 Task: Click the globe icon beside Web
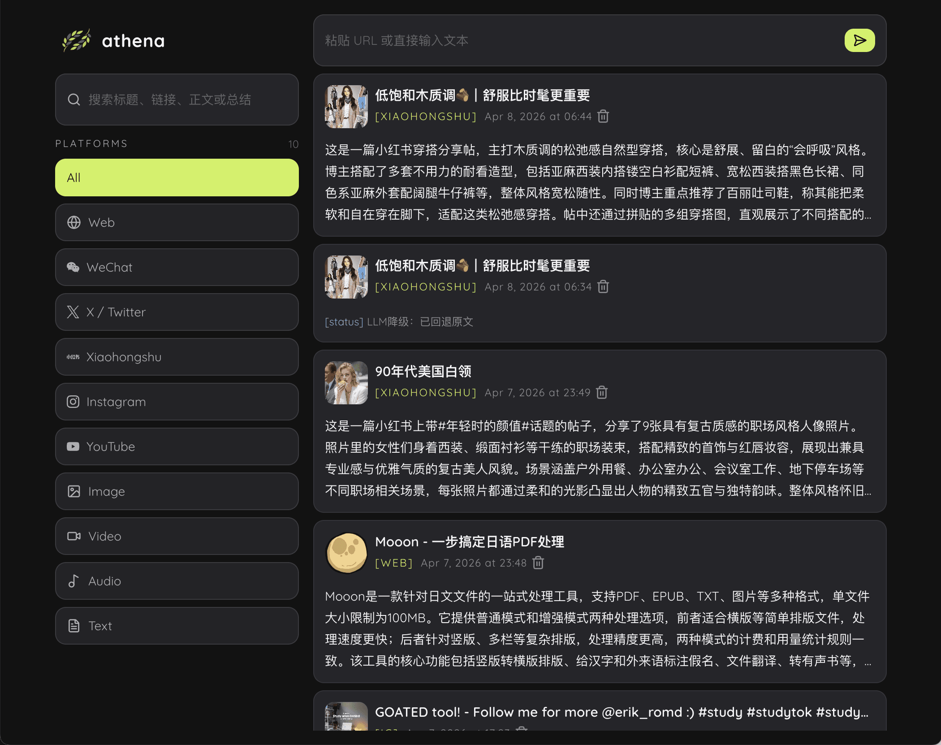pyautogui.click(x=73, y=222)
